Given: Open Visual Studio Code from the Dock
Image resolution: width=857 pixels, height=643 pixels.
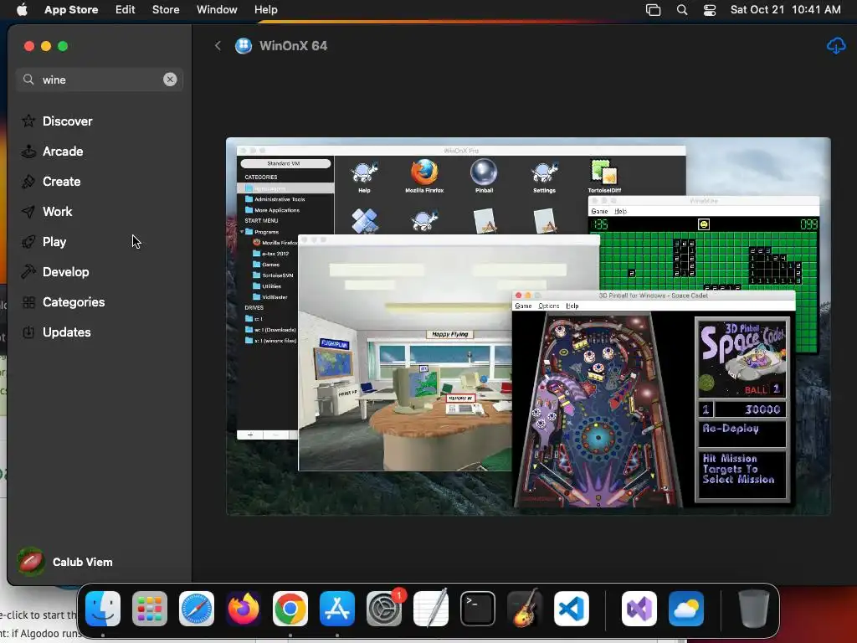Looking at the screenshot, I should click(x=571, y=609).
